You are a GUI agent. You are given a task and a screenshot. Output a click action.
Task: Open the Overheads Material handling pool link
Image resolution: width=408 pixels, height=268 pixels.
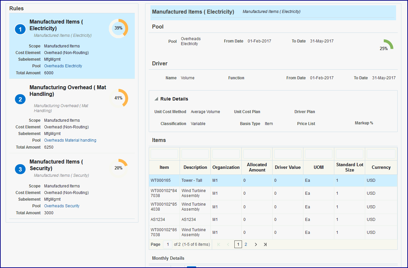[70, 140]
